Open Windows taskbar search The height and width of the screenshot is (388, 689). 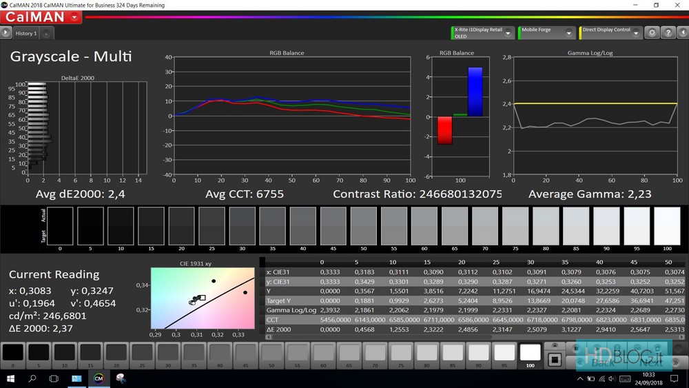click(32, 378)
